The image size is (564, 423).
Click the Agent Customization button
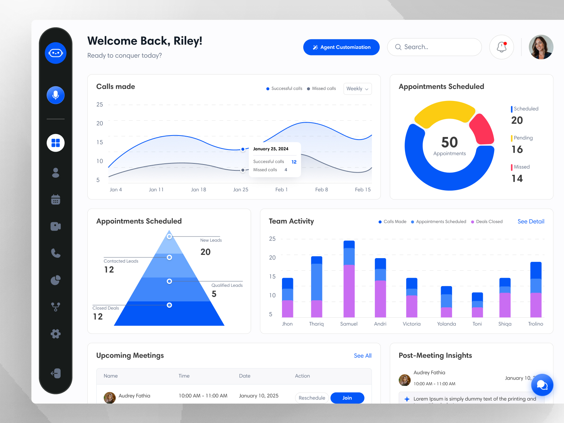tap(341, 47)
